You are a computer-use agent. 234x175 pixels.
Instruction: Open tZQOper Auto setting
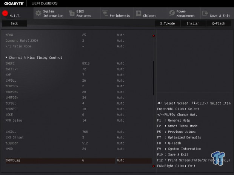120,143
